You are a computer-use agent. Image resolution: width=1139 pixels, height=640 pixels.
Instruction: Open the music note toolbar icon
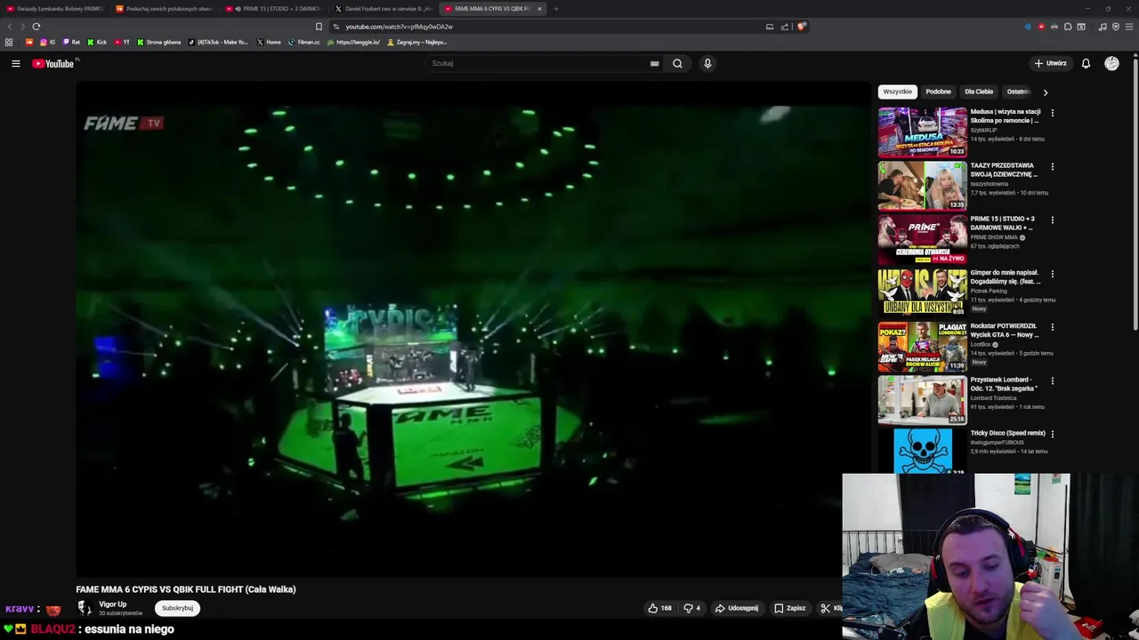click(x=1103, y=27)
